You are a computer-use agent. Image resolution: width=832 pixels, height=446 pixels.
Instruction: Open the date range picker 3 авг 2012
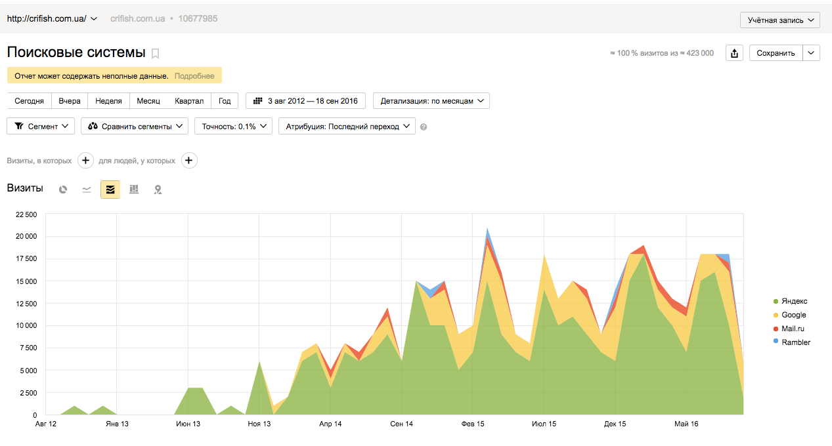(x=305, y=101)
